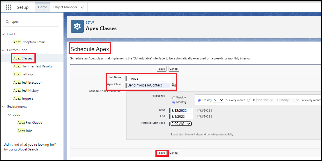Screen dimensions: 322x161
Task: Open Apex Test History page
Action: [26, 90]
